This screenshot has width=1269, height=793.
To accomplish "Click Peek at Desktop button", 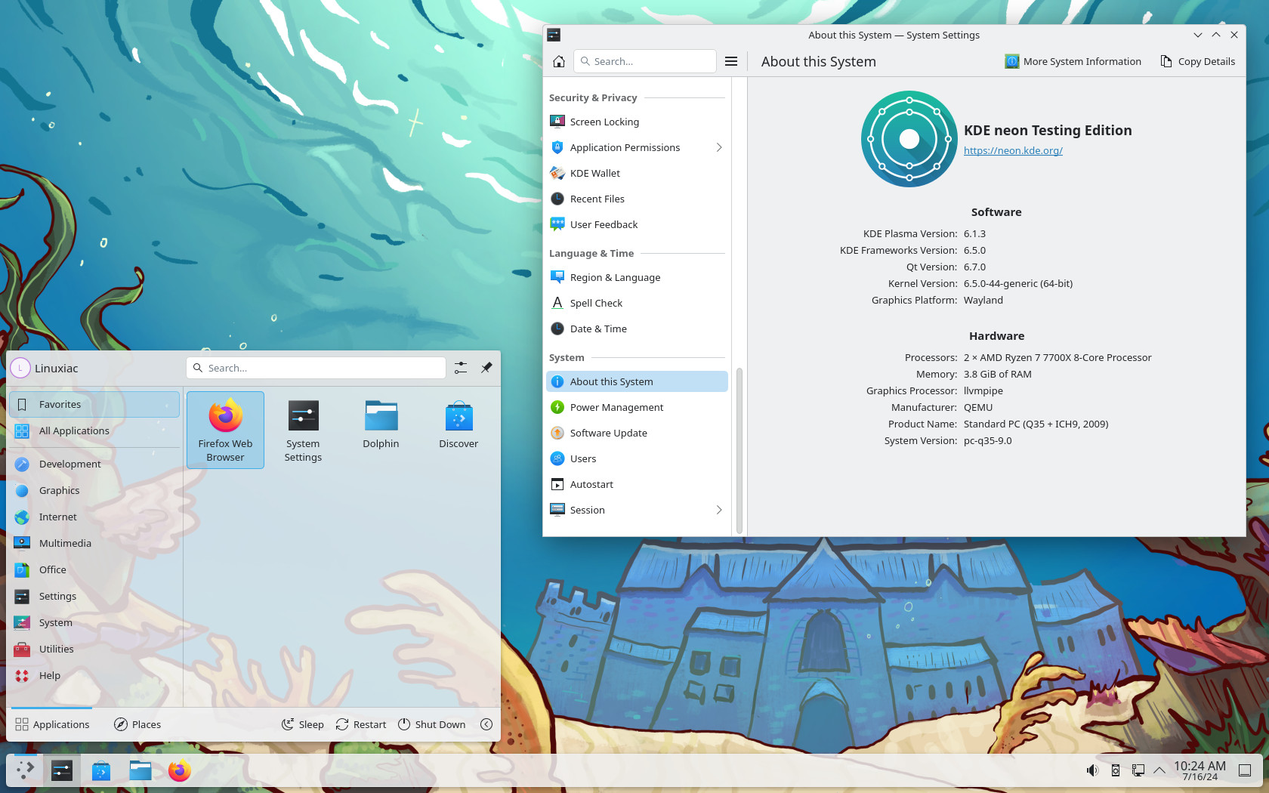I will [1245, 770].
